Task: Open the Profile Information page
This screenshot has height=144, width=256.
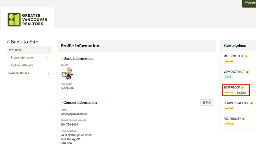Action: [23, 58]
